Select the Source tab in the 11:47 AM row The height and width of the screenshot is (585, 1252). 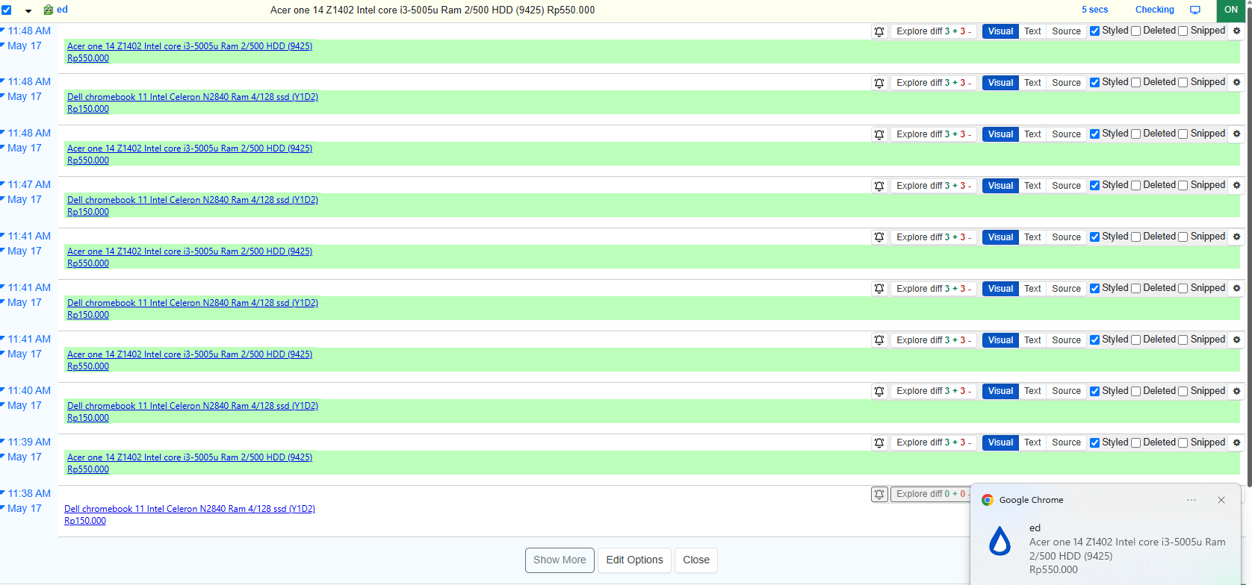[1066, 186]
